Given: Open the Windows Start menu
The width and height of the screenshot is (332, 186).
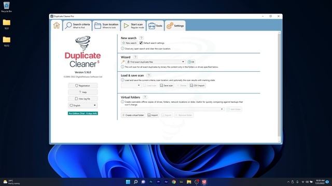Looking at the screenshot, I should pos(128,182).
